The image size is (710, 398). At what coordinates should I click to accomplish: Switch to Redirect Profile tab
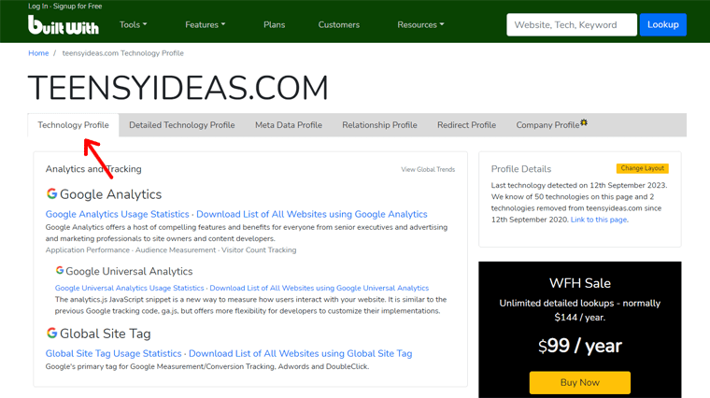pyautogui.click(x=466, y=125)
